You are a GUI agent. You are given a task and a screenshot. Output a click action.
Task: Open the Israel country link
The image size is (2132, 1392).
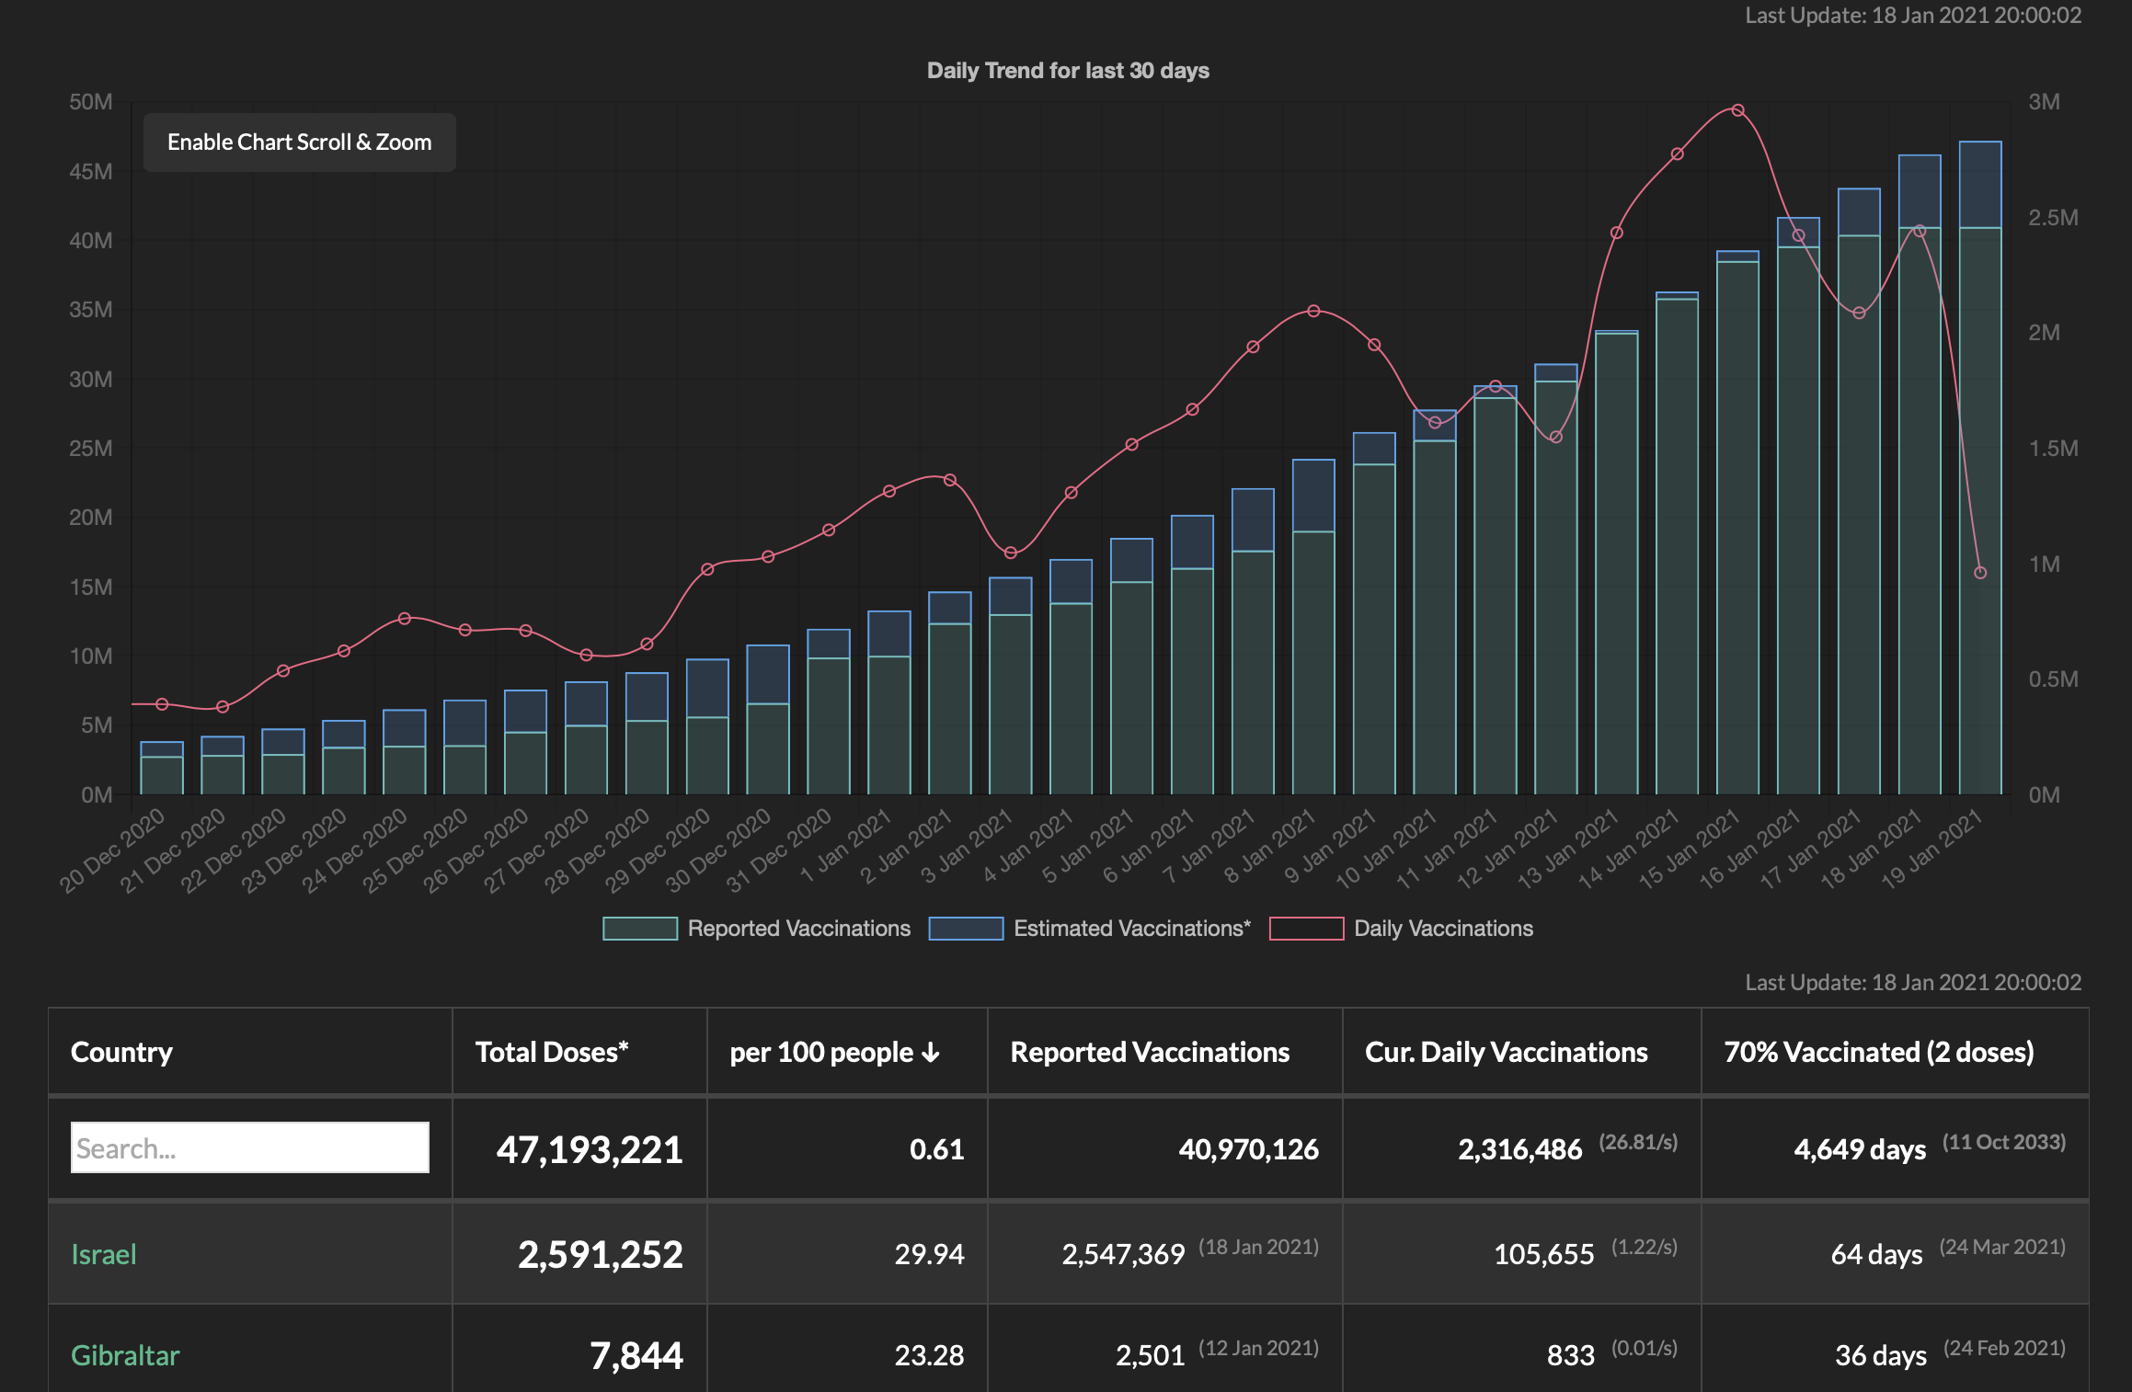[x=103, y=1254]
